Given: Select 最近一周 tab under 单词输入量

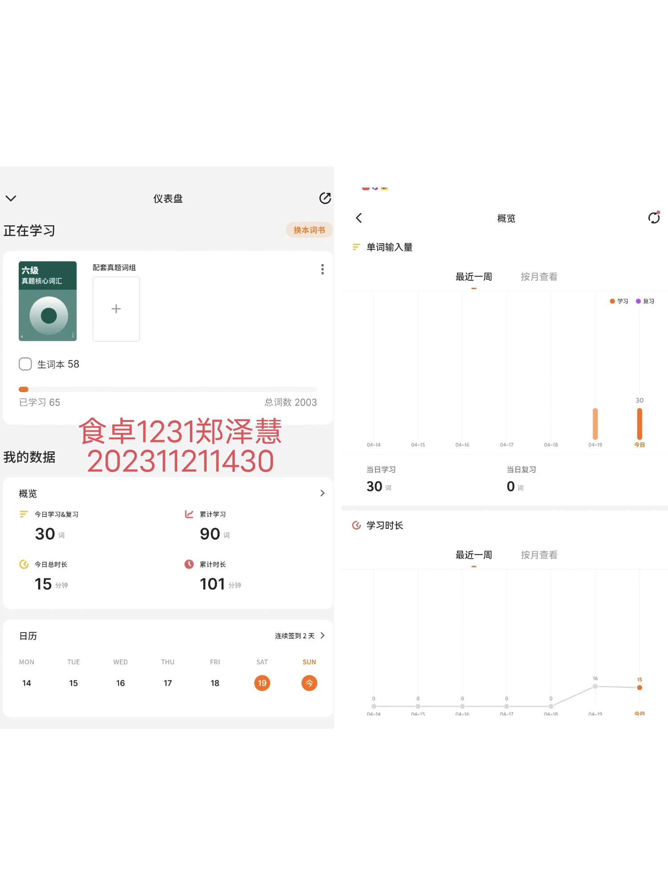Looking at the screenshot, I should click(x=474, y=277).
